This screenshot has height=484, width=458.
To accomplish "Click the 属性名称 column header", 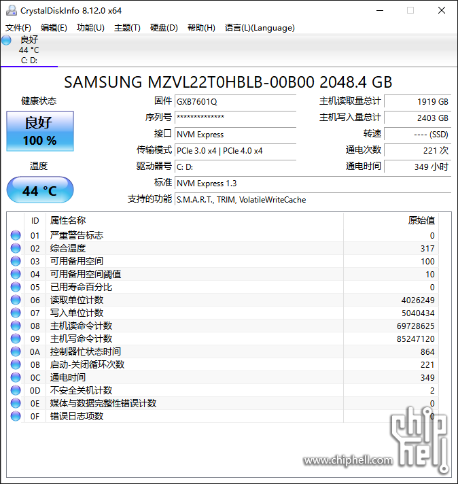I will coord(194,220).
